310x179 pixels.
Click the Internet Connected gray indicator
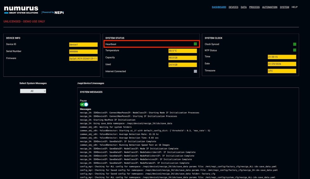(195, 71)
